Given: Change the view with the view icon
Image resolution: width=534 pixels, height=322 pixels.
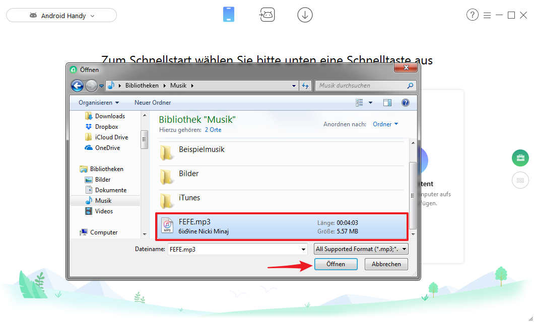Looking at the screenshot, I should (x=359, y=103).
